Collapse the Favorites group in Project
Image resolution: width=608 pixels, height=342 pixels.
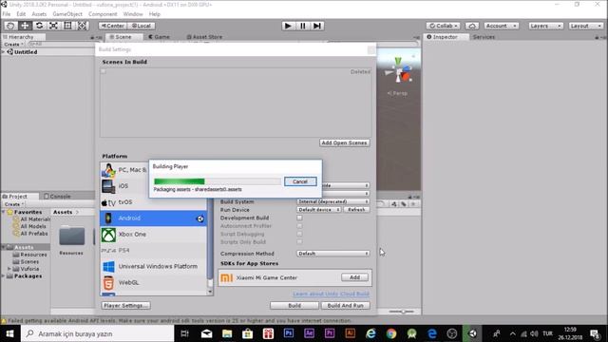[4, 212]
